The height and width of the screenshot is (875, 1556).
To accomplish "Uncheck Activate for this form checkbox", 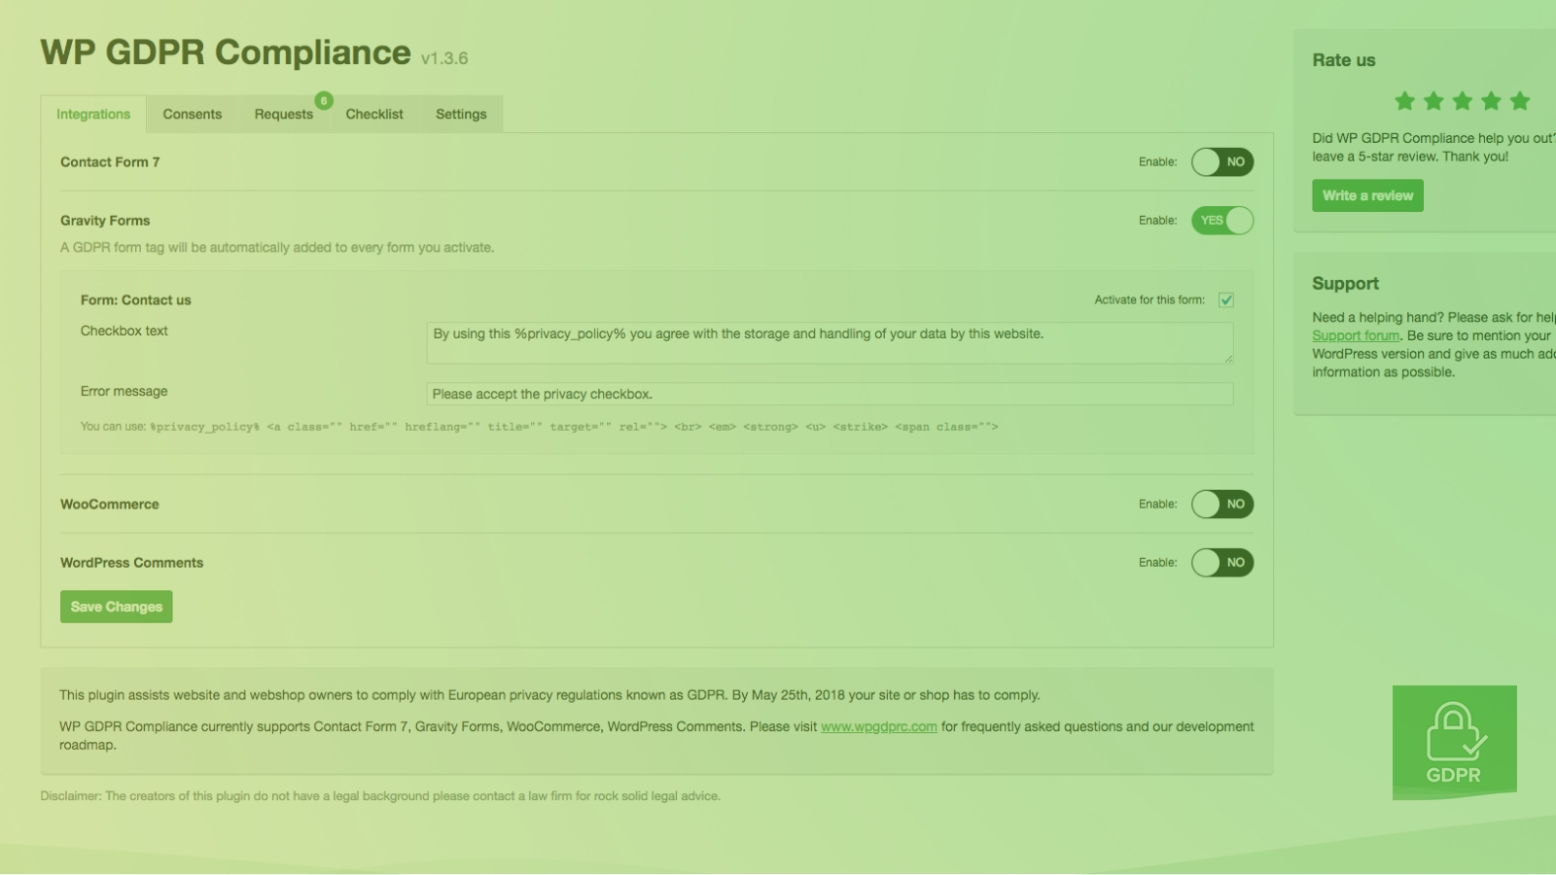I will coord(1226,299).
